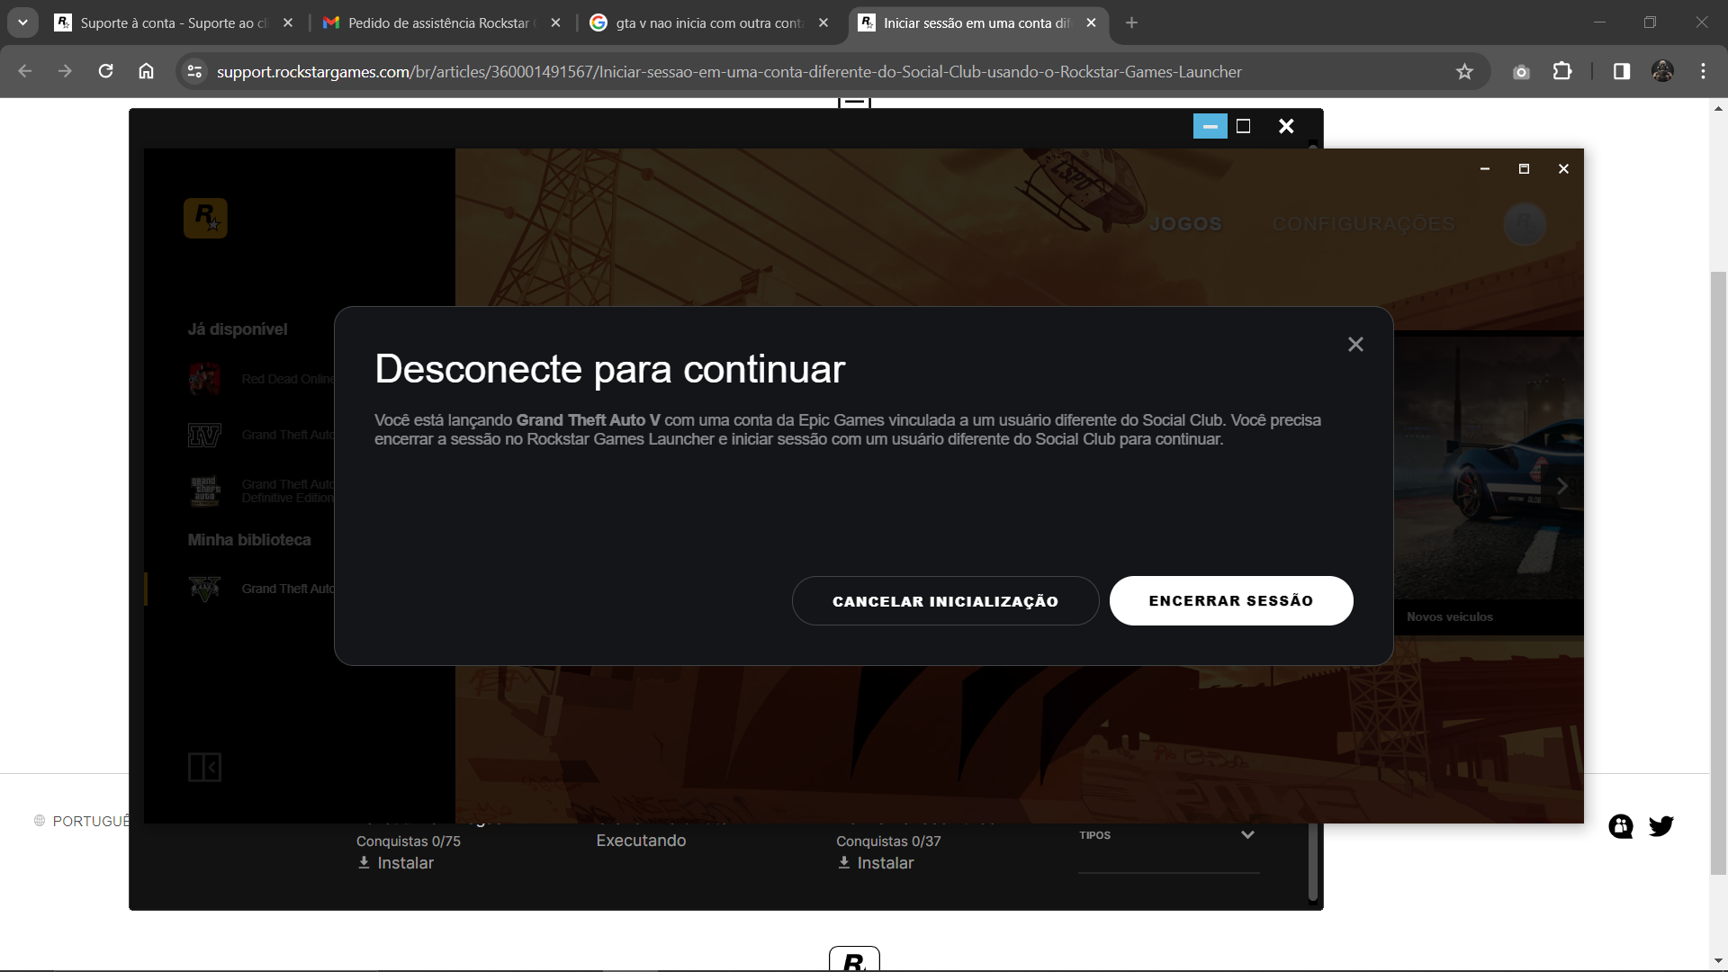Image resolution: width=1728 pixels, height=972 pixels.
Task: Minimize the Rockstar Games Launcher window
Action: [1484, 168]
